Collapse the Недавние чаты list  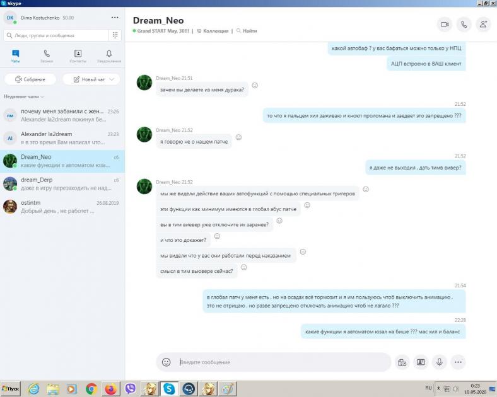pyautogui.click(x=24, y=96)
